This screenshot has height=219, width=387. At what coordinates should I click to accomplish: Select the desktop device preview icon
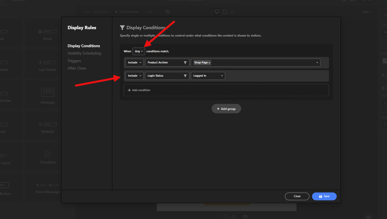pos(217,12)
